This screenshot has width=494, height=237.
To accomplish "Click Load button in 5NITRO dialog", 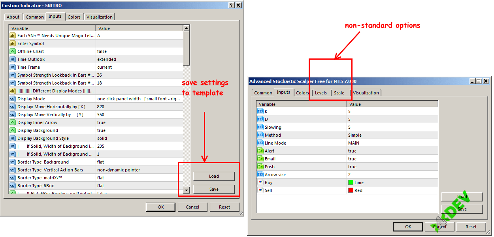I will [x=214, y=176].
